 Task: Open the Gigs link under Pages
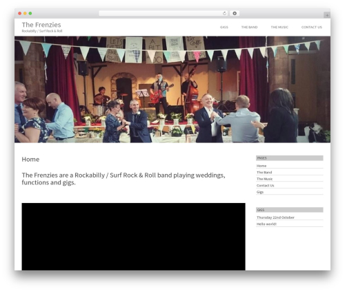[x=260, y=192]
